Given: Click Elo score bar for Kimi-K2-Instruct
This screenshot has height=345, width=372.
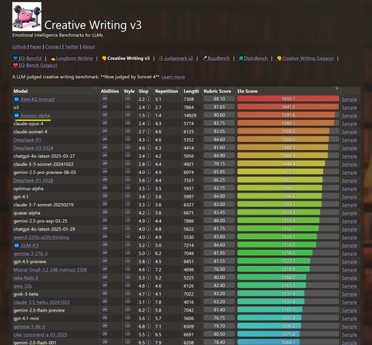Looking at the screenshot, I should (288, 99).
